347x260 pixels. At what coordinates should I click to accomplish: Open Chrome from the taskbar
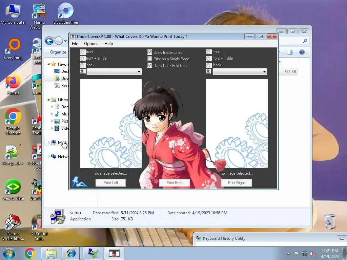click(x=30, y=253)
